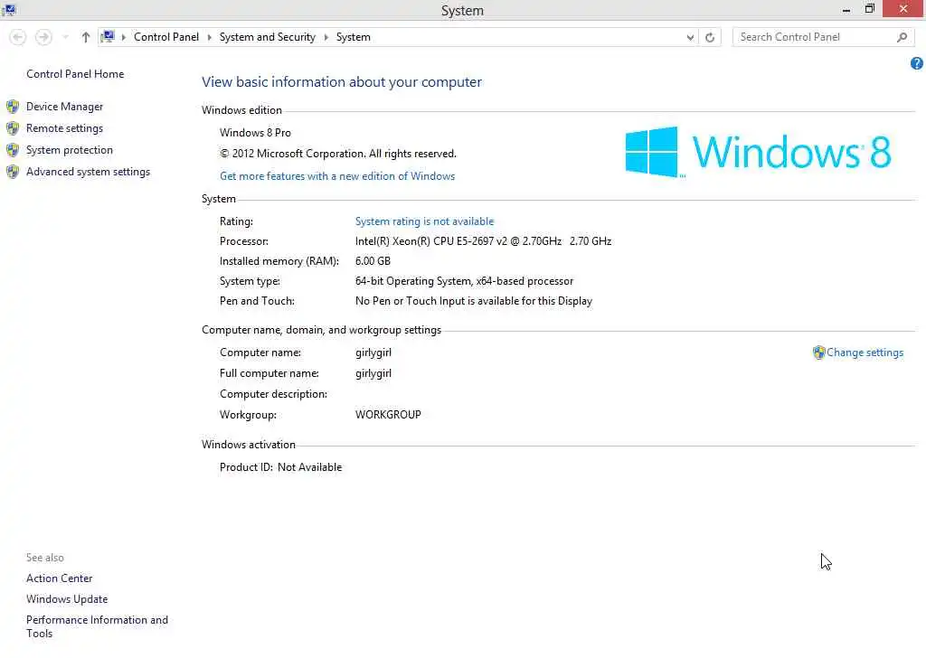This screenshot has width=926, height=658.
Task: Expand arrow after System and Security breadcrumb
Action: pos(326,37)
